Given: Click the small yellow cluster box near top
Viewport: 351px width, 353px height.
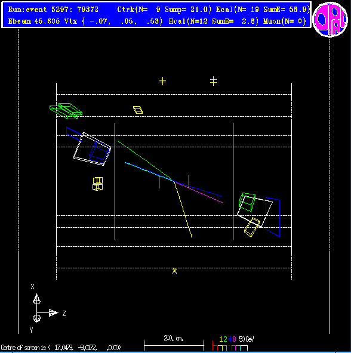Looking at the screenshot, I should click(x=138, y=110).
